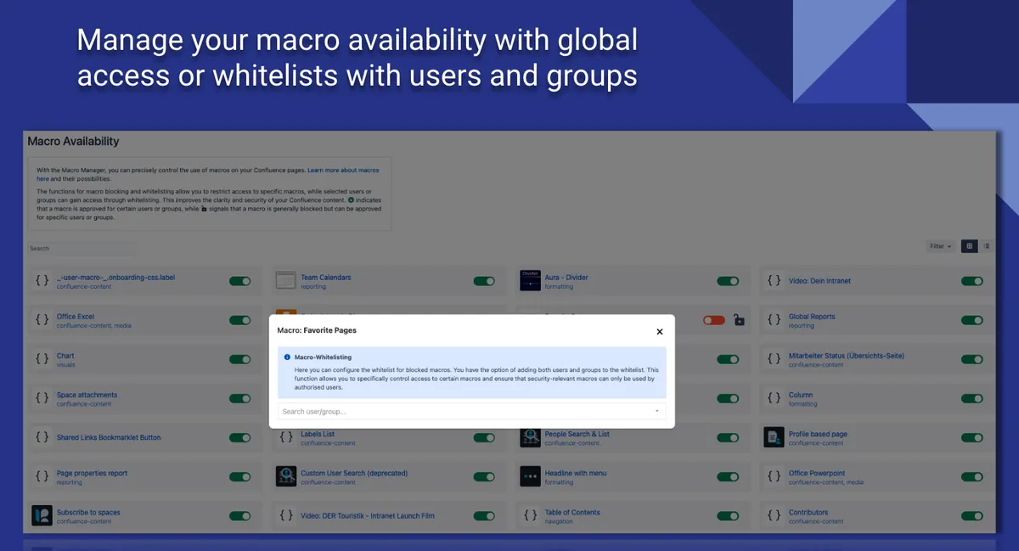This screenshot has width=1019, height=551.
Task: Click the Headline with menu macro icon
Action: pyautogui.click(x=531, y=476)
